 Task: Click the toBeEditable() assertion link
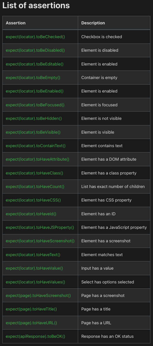pos(35,64)
